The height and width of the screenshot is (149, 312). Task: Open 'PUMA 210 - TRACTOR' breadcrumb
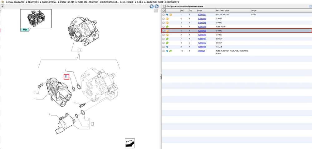[98, 2]
